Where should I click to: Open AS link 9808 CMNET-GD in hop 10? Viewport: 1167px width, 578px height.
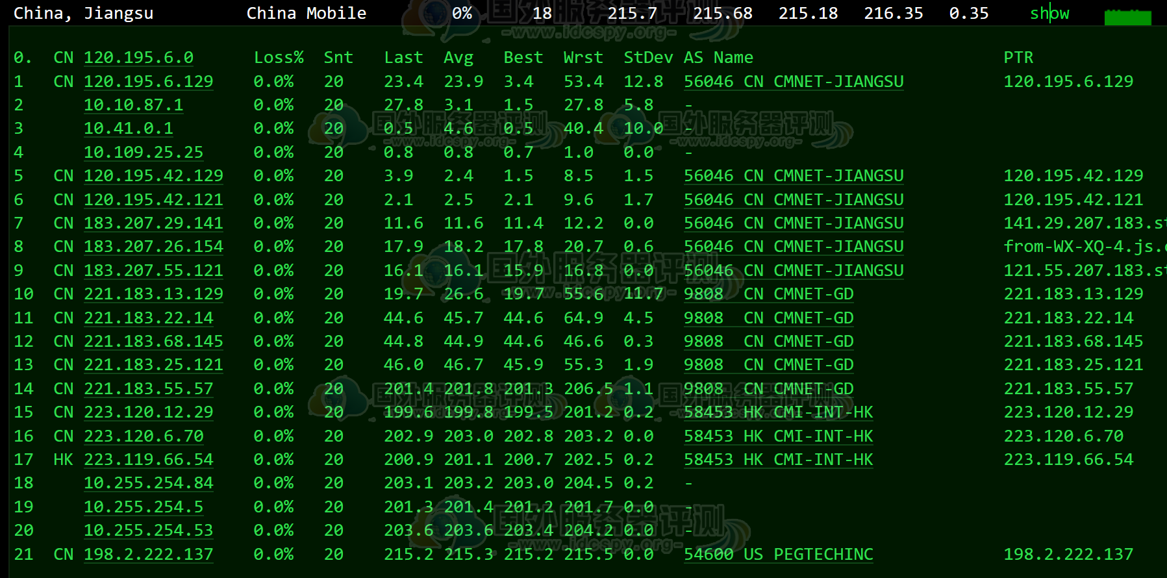tap(769, 294)
